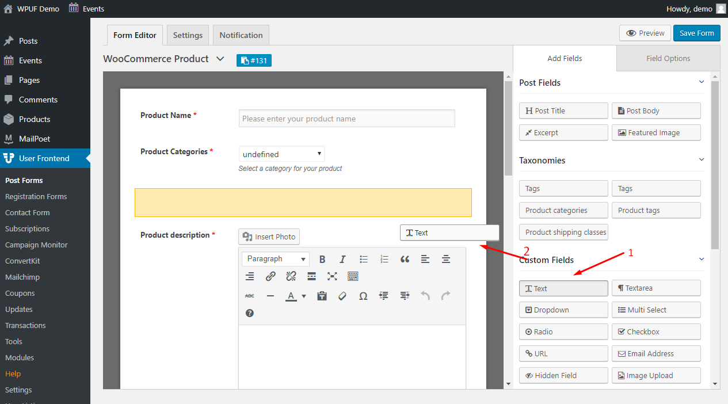728x404 pixels.
Task: Switch to the Add Fields tab
Action: 565,58
